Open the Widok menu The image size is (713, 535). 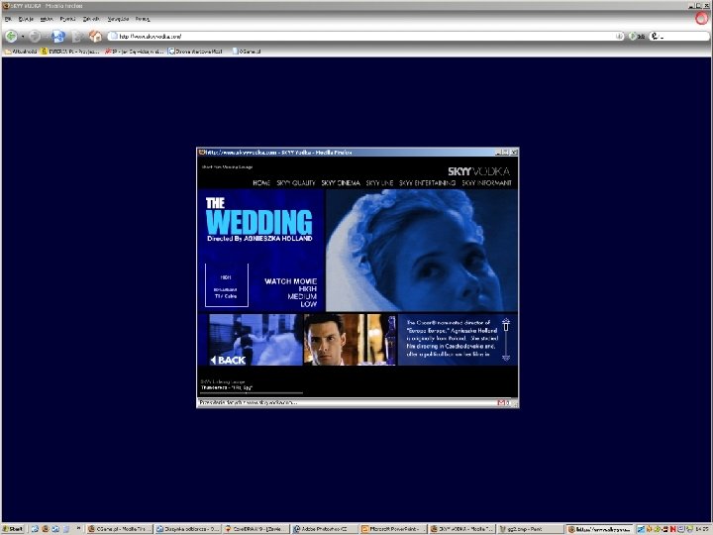47,19
